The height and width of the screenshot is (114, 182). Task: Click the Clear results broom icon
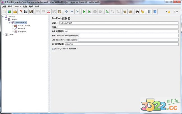pos(125,12)
